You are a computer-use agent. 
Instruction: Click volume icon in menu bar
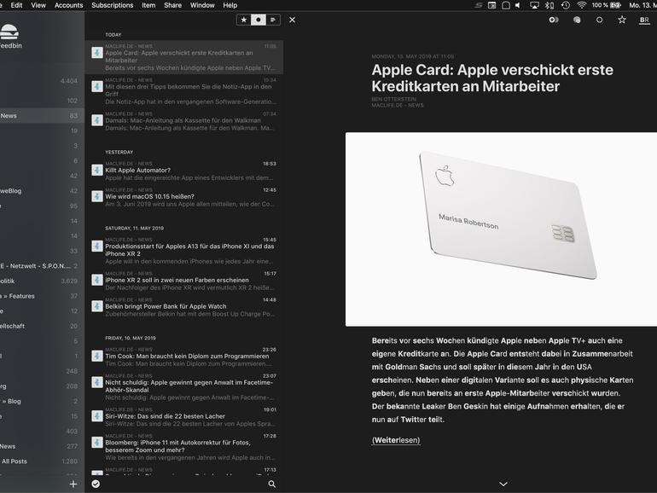point(518,5)
